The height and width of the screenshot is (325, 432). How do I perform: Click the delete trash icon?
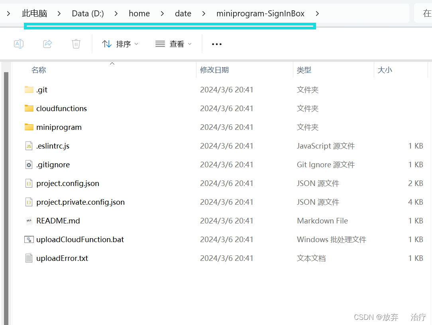pos(76,44)
